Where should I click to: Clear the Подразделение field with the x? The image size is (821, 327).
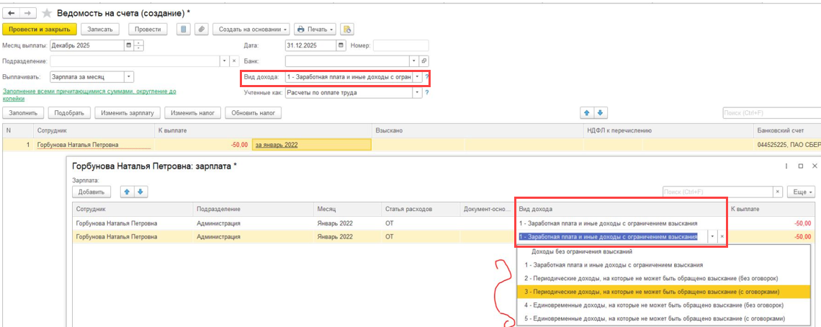coord(233,61)
